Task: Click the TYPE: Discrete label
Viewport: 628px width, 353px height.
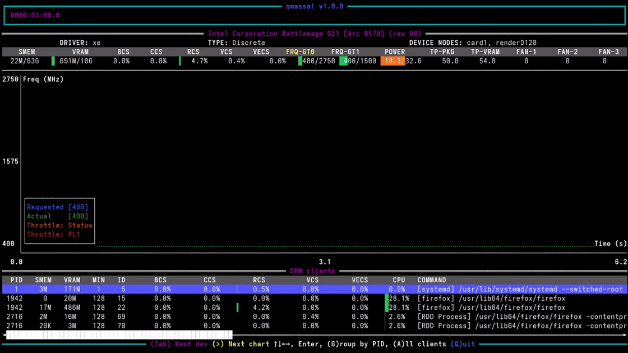Action: [236, 43]
